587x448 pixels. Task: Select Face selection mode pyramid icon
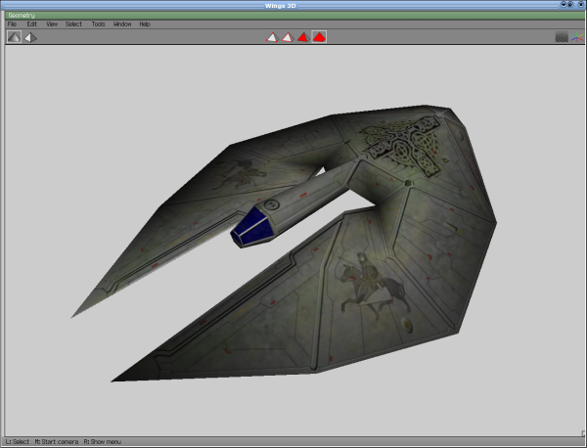coord(302,37)
